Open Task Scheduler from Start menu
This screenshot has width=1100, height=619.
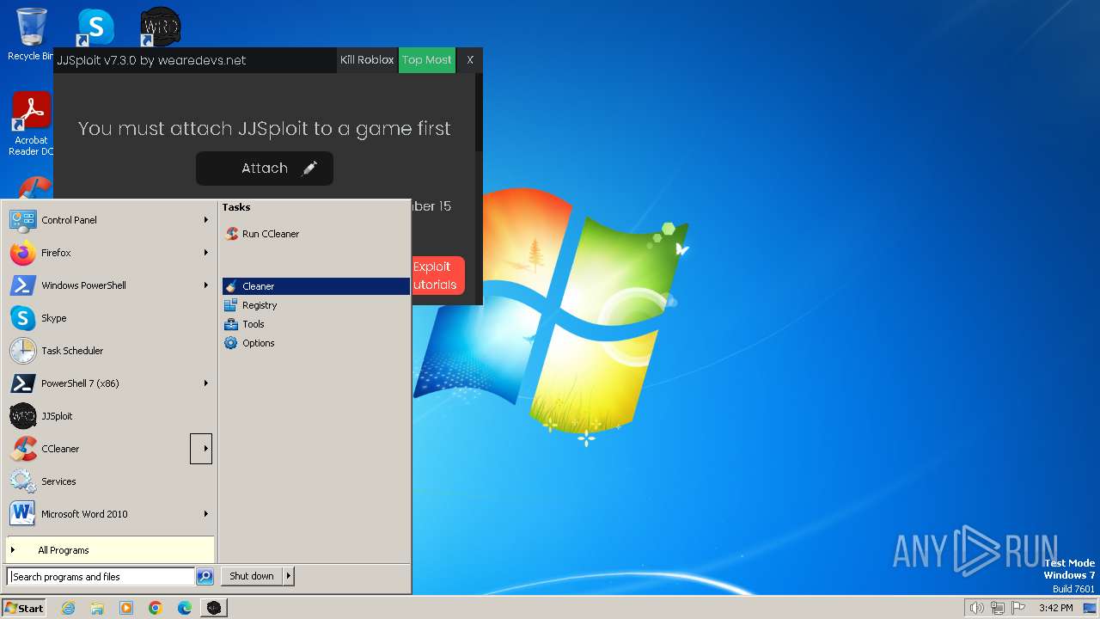pos(110,351)
